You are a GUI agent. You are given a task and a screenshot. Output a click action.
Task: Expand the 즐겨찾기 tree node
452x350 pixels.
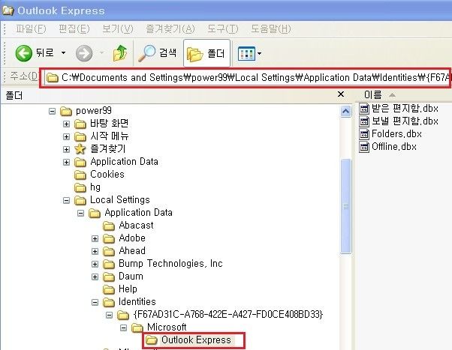pos(66,149)
